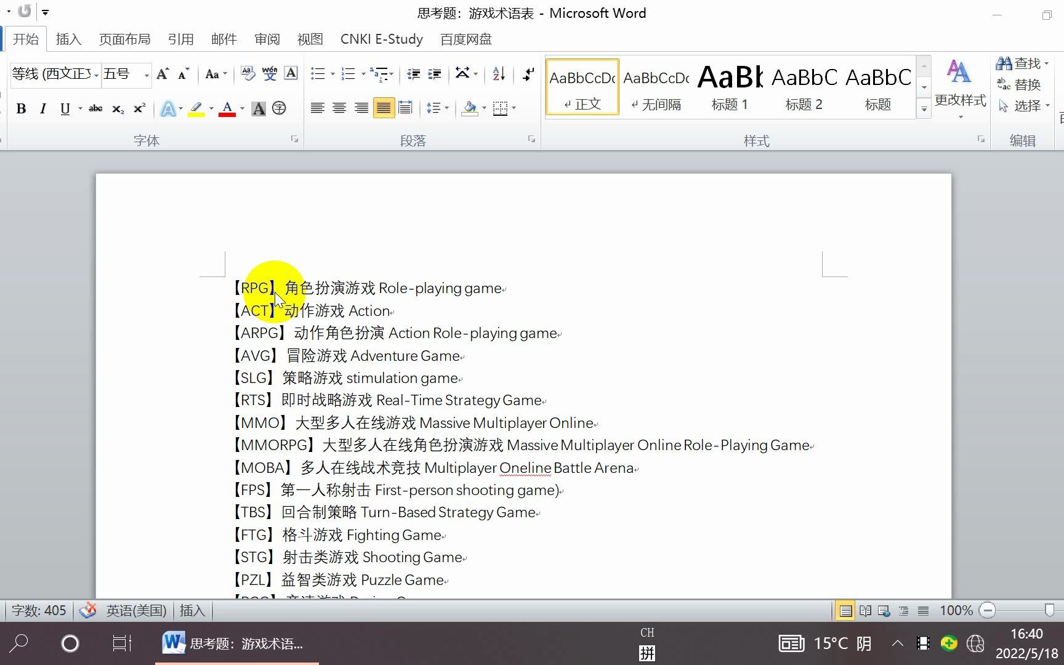Toggle Show/Hide paragraph marks

click(528, 75)
